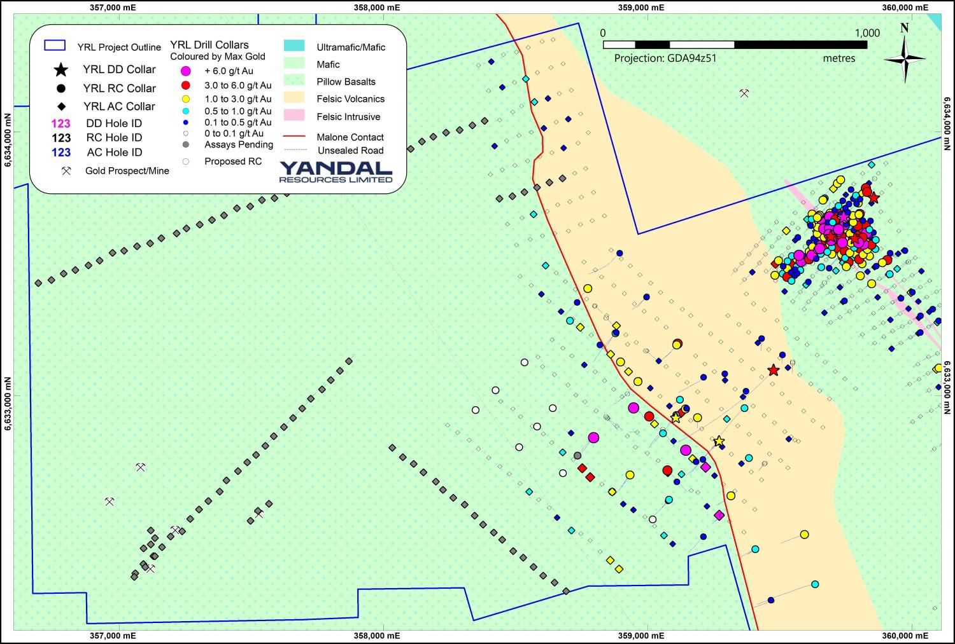This screenshot has width=955, height=644.
Task: Click the Felsic Volcanics tan colour swatch
Action: [294, 99]
